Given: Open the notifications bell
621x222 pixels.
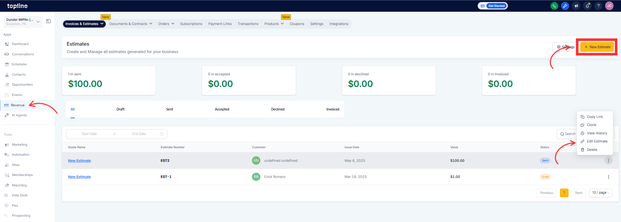Looking at the screenshot, I should coord(587,6).
